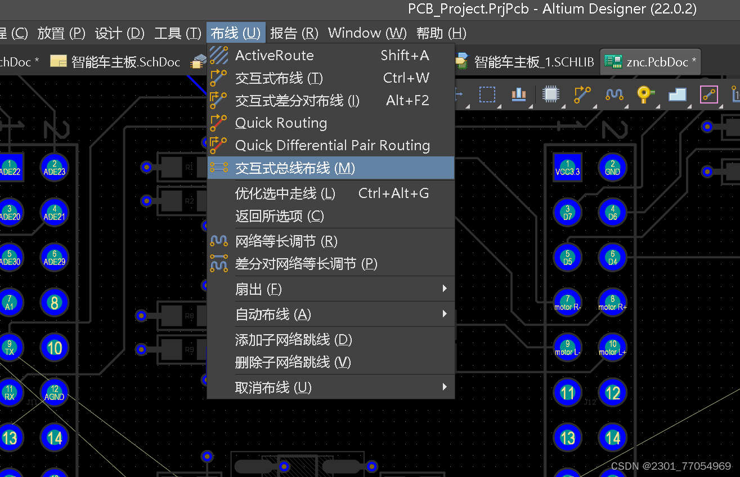Choose 添加子网络跳线 (D) entry

click(x=331, y=340)
